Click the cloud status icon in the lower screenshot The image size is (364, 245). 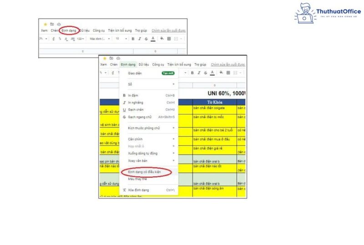[118, 58]
